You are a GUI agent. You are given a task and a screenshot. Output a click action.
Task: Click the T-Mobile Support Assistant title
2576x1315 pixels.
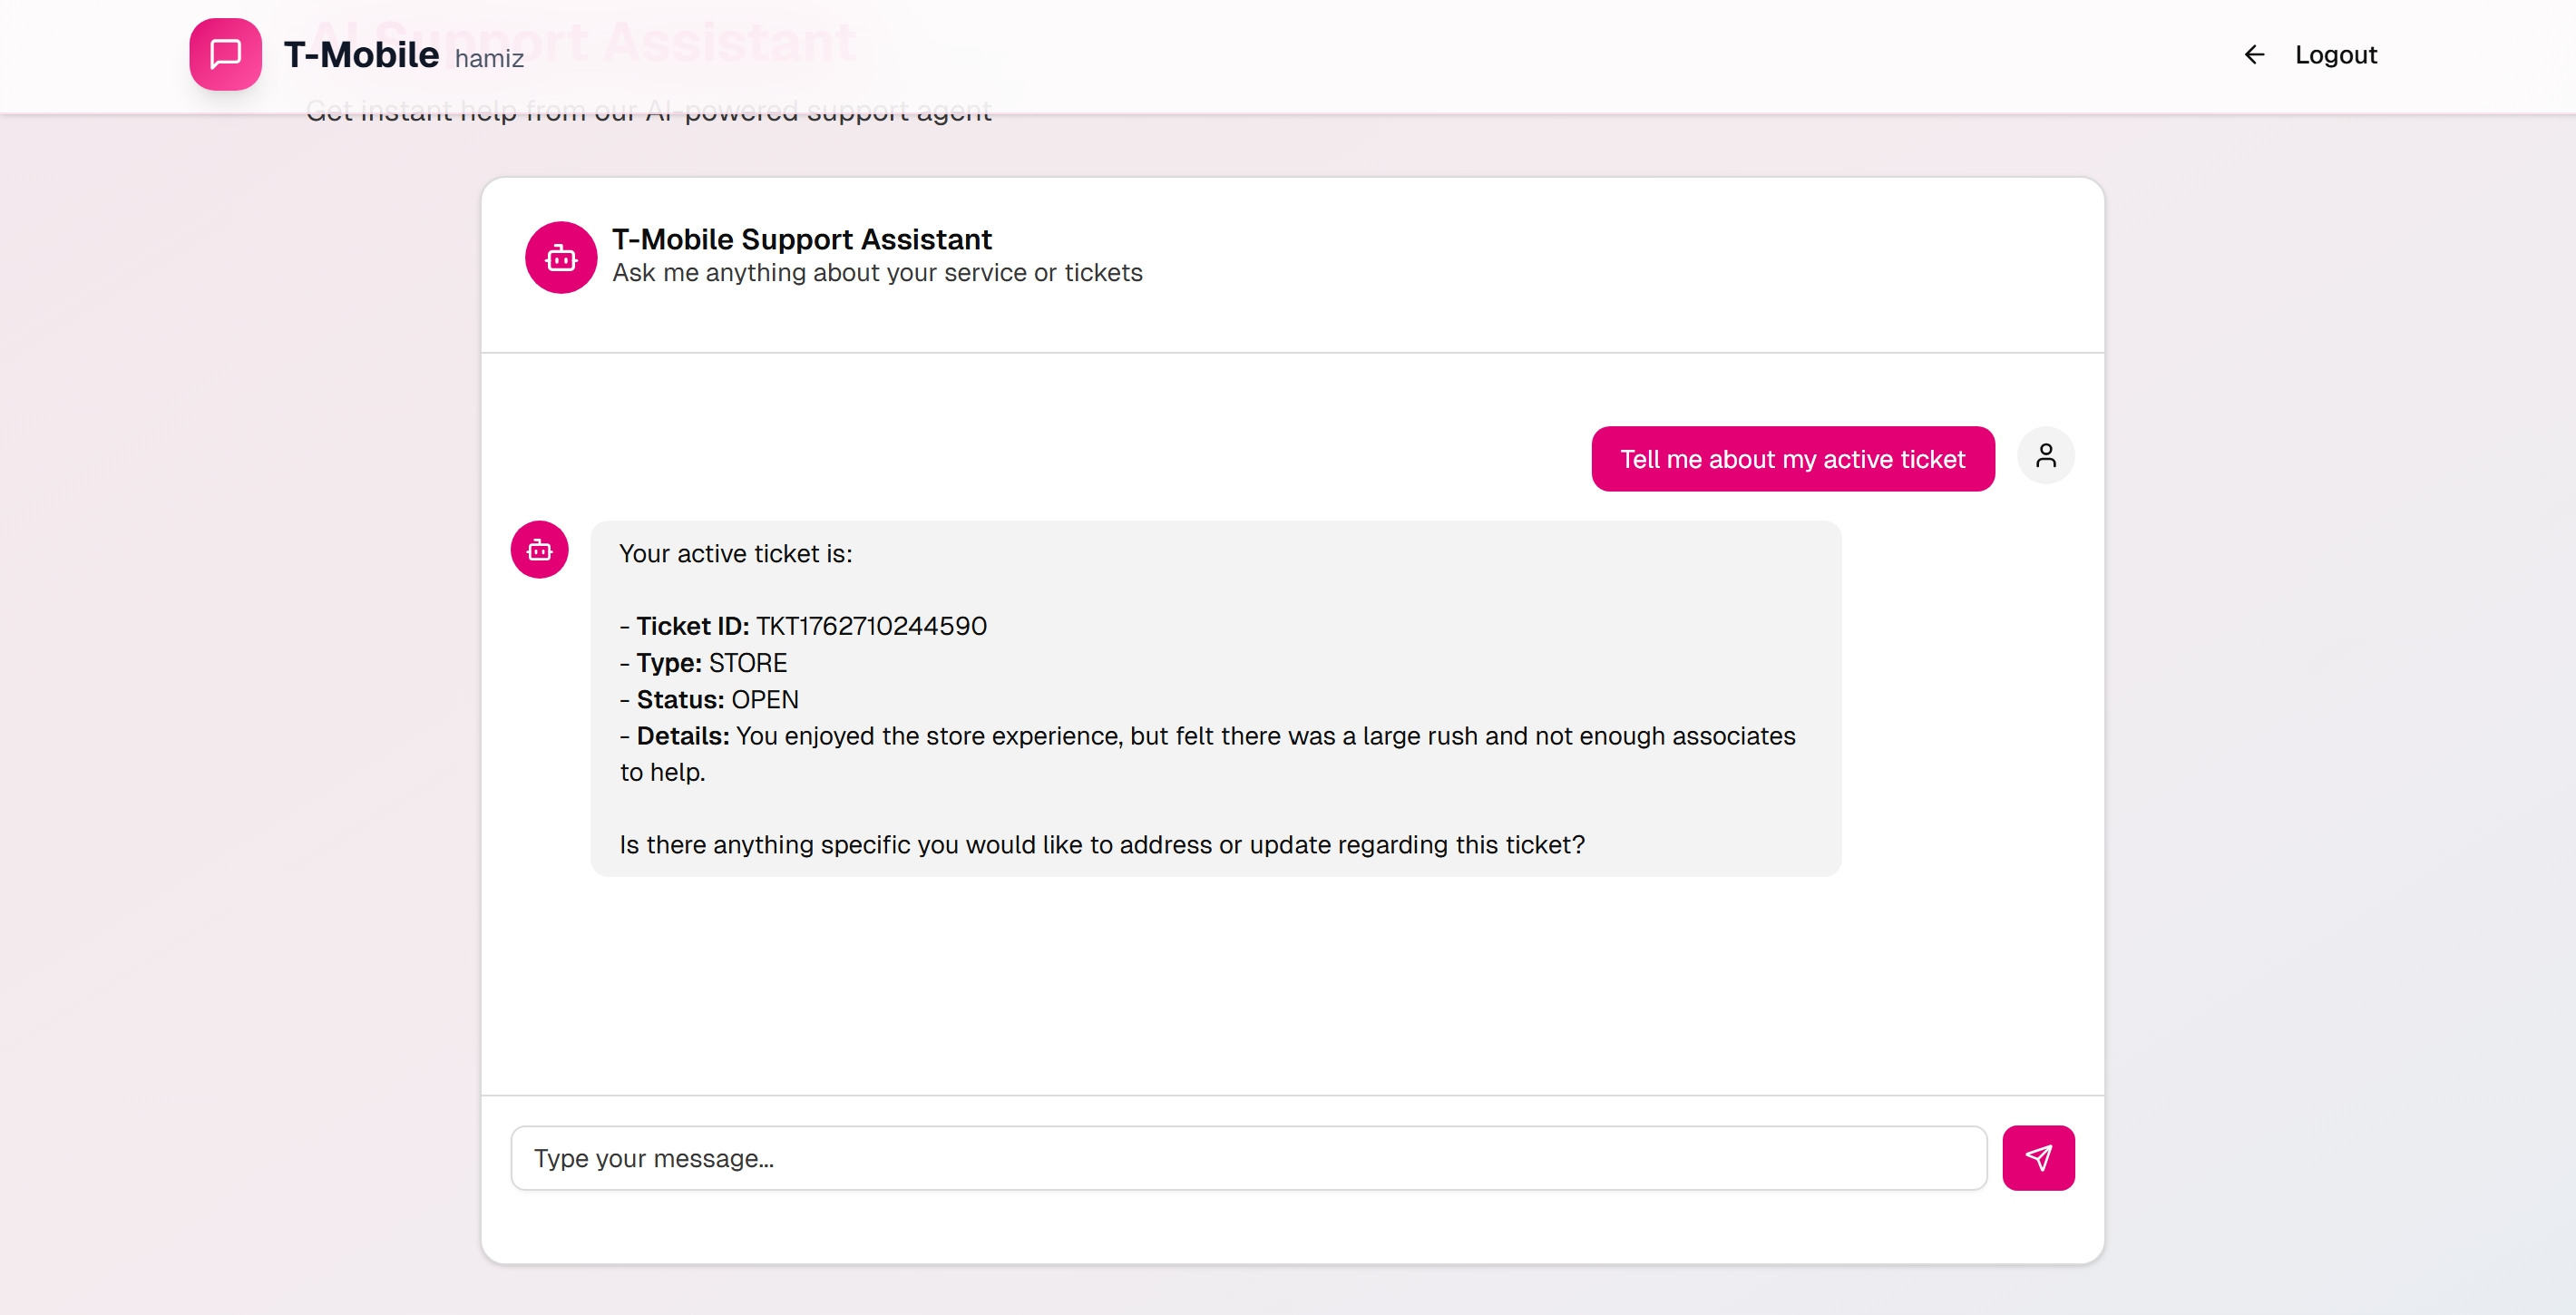[x=801, y=239]
